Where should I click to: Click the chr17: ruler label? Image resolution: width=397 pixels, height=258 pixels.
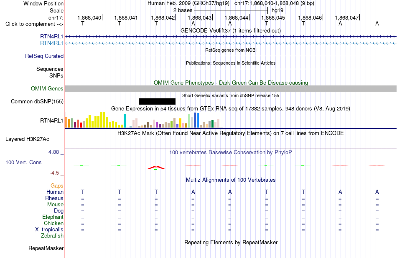point(56,18)
